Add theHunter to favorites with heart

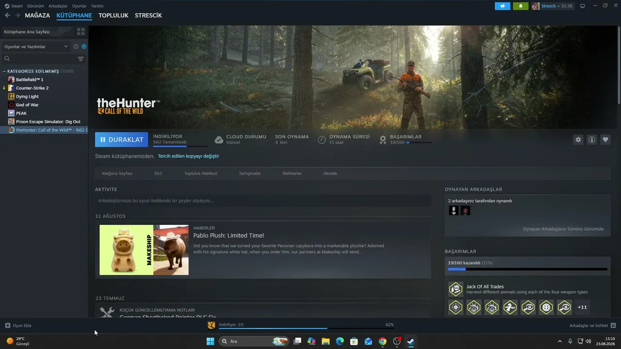pyautogui.click(x=605, y=140)
